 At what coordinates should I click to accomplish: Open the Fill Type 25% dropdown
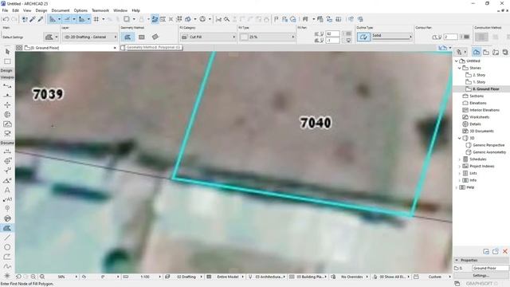pos(267,37)
